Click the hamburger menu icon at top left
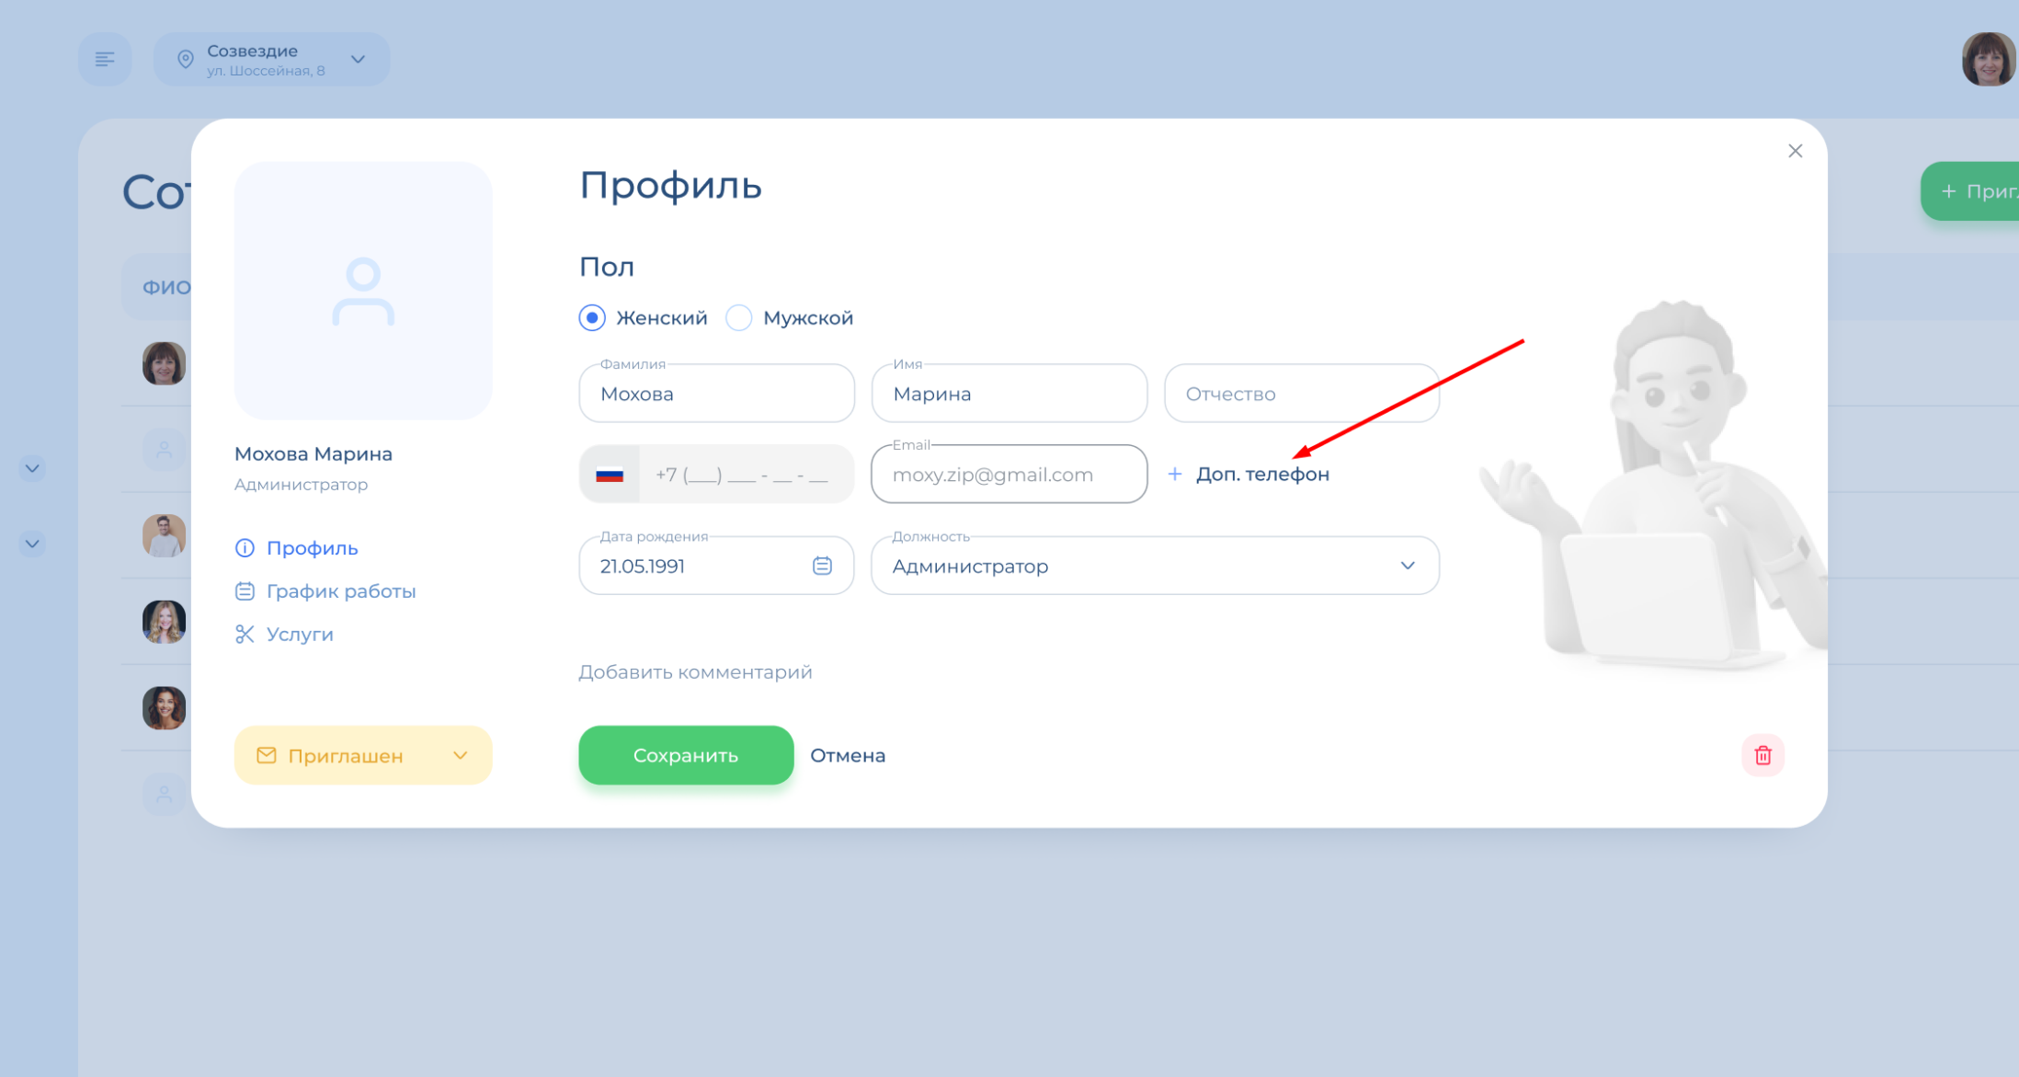Screen dimensions: 2019x1077 (105, 60)
